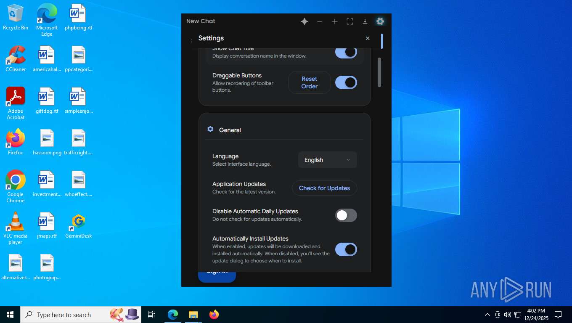Disable the Draggable Buttons switch
Viewport: 572px width, 323px height.
pos(346,82)
